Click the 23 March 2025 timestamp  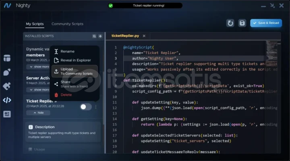(45, 106)
